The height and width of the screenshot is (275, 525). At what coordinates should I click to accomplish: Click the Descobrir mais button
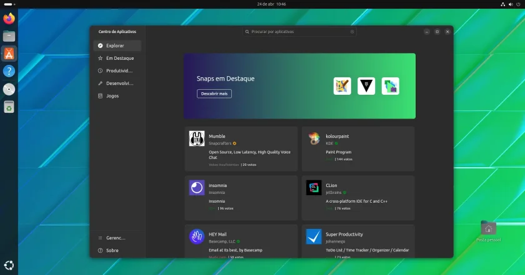214,94
